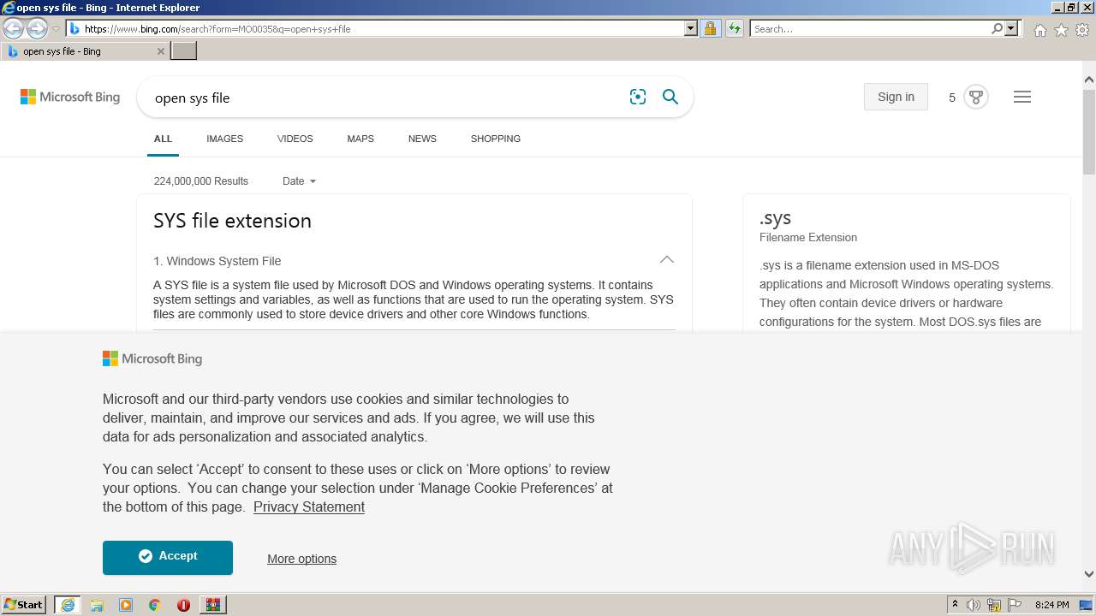1096x616 pixels.
Task: Open the File Explorer taskbar icon
Action: pyautogui.click(x=97, y=605)
